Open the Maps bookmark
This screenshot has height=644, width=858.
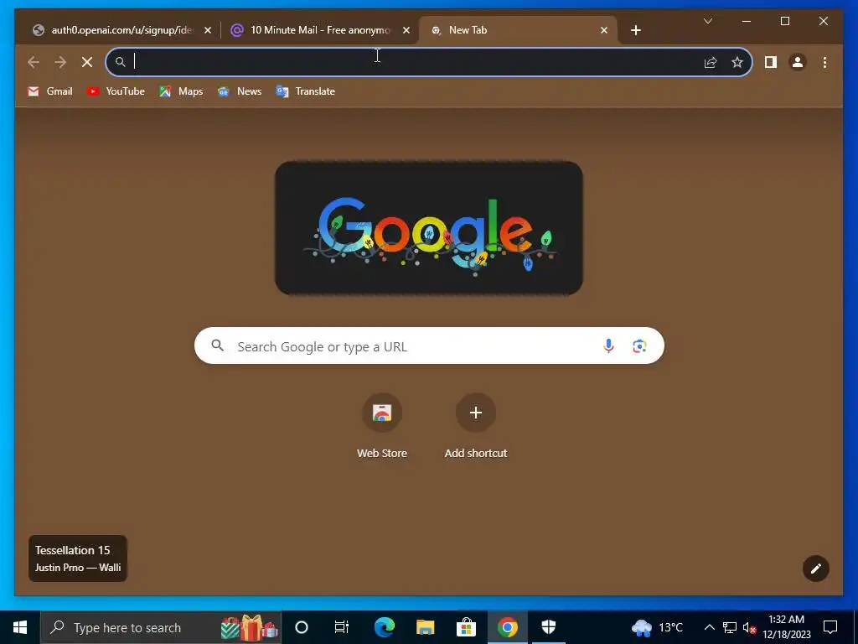point(181,91)
